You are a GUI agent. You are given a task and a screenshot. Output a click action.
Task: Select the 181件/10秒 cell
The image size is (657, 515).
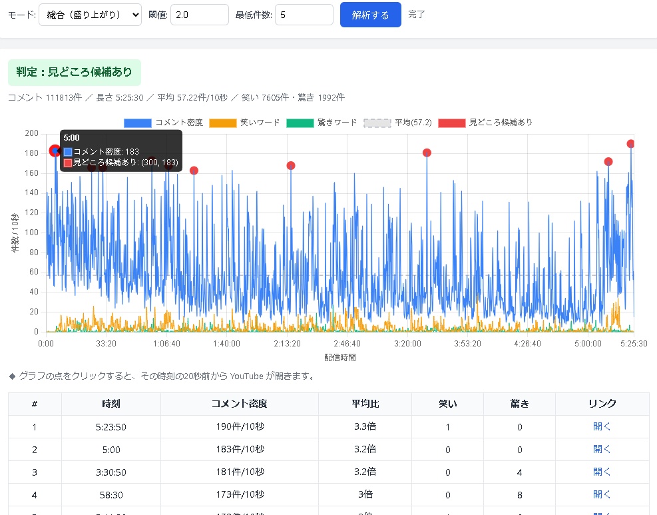pos(240,472)
